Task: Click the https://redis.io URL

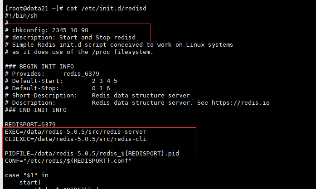Action: 240,103
